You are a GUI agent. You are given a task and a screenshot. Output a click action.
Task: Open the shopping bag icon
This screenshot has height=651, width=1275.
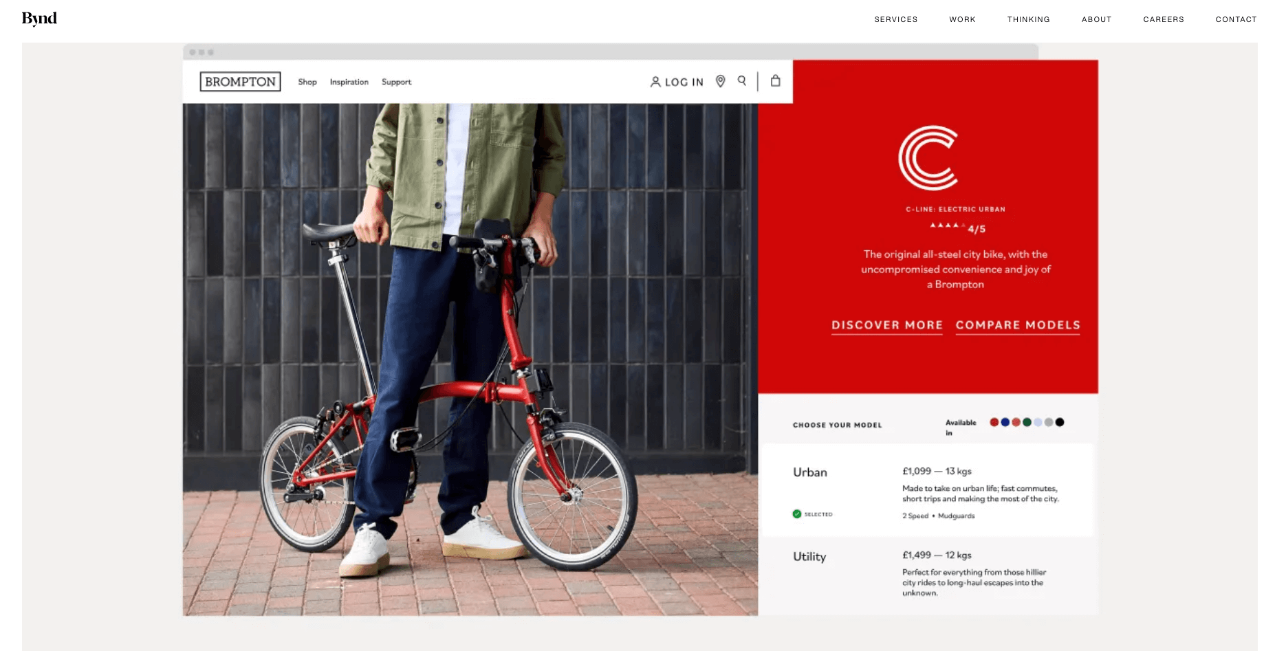pos(775,80)
